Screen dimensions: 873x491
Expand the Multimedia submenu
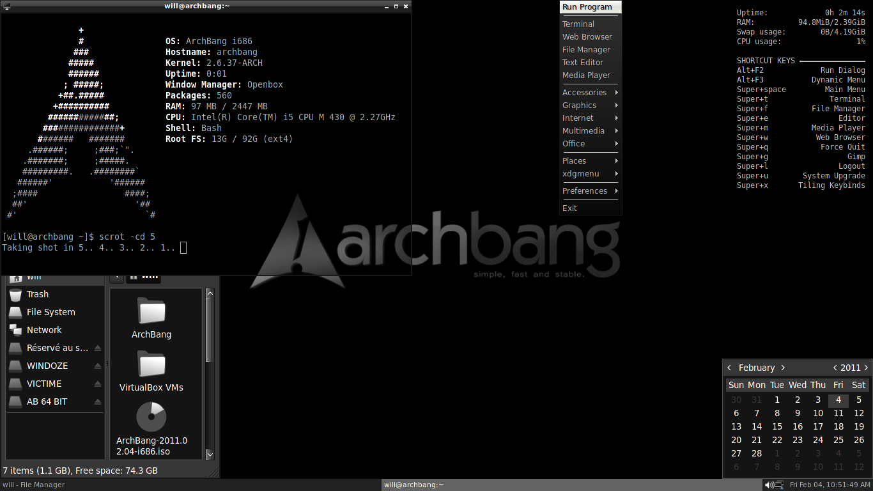click(591, 130)
